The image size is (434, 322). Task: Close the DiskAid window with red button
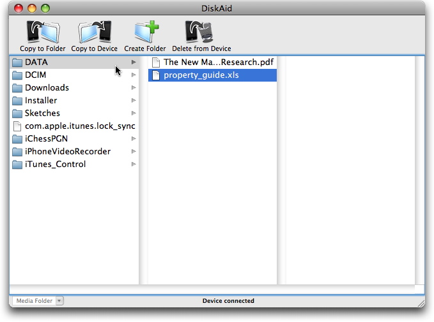click(x=19, y=8)
